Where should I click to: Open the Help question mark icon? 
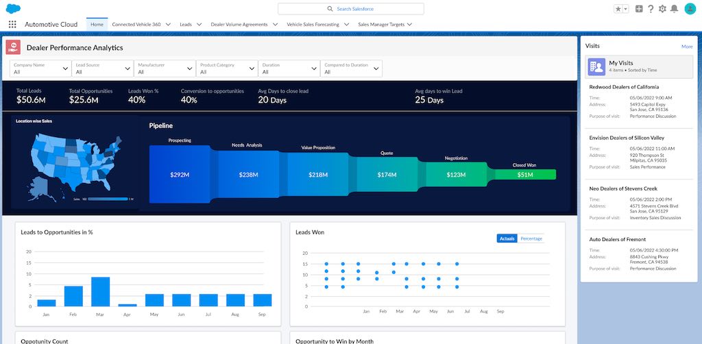point(651,9)
